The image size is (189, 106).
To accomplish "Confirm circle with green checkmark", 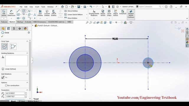I will click(x=2, y=36).
